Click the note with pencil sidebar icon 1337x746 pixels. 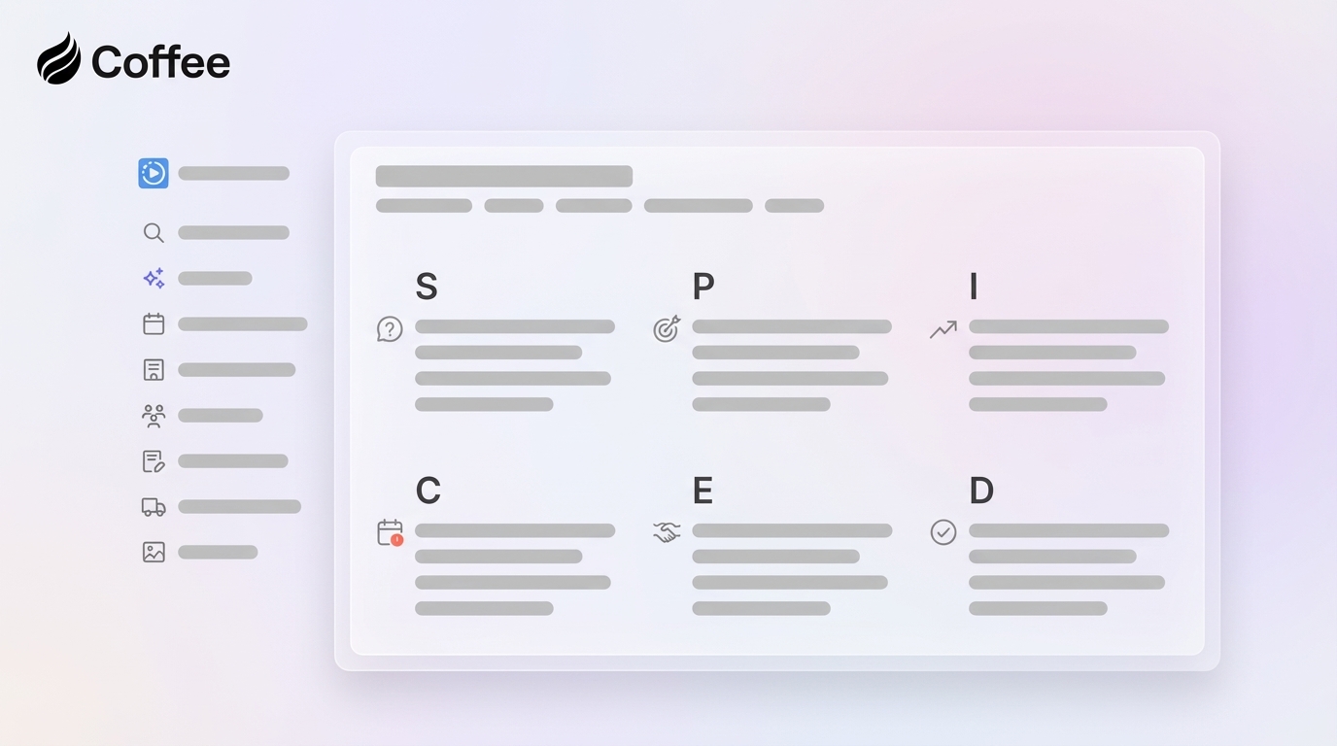pos(154,461)
